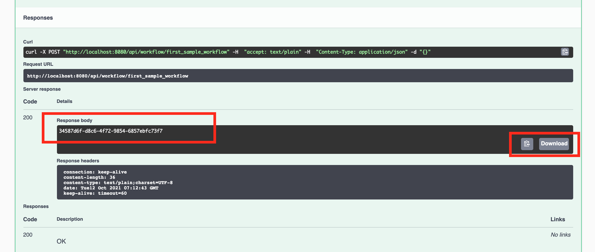The height and width of the screenshot is (252, 595).
Task: Click the Server response label
Action: coord(42,89)
